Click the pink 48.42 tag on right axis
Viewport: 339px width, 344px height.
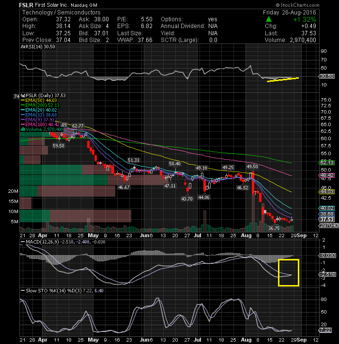[x=327, y=175]
